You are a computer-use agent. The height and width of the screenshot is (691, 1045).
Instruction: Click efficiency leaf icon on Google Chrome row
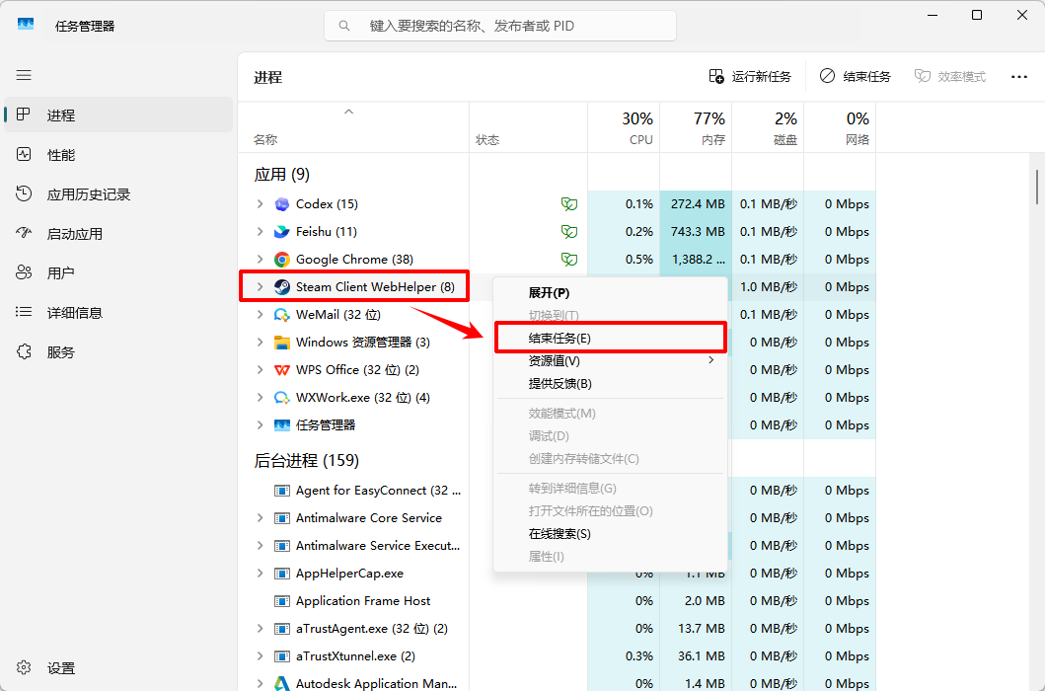(x=569, y=260)
